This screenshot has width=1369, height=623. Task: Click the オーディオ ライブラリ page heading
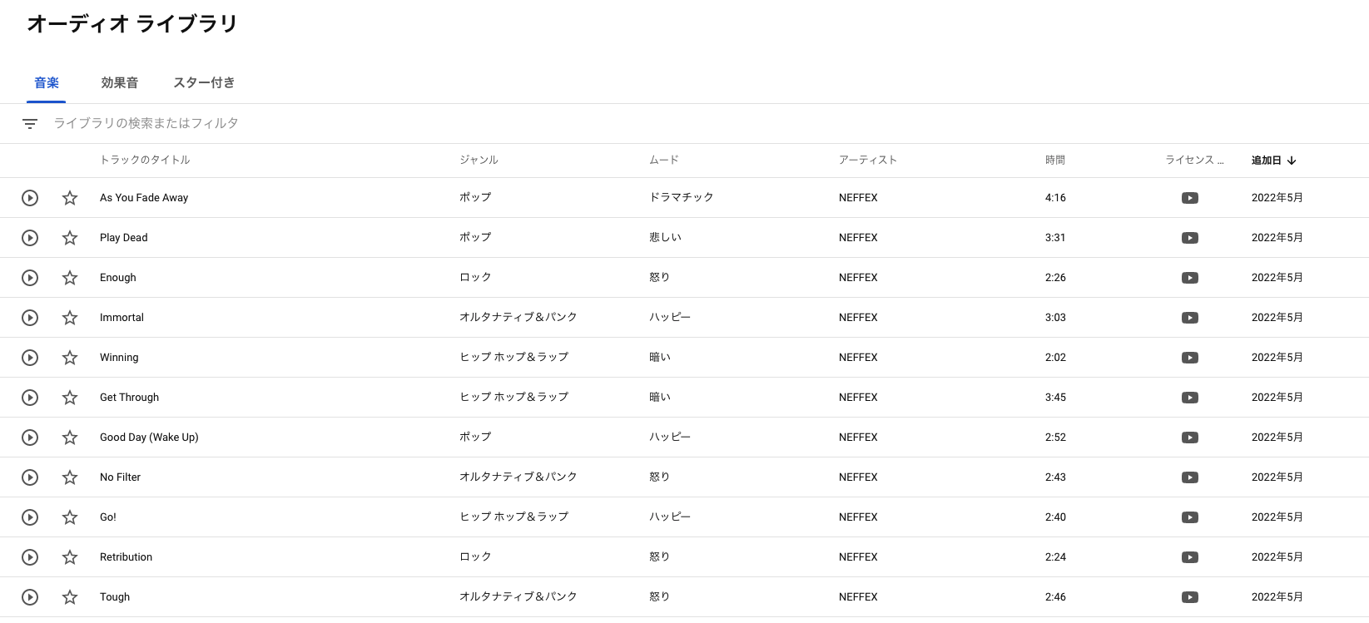coord(132,24)
